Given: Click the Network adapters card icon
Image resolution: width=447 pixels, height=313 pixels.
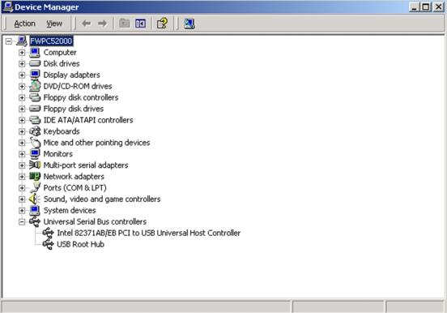Looking at the screenshot, I should 35,177.
